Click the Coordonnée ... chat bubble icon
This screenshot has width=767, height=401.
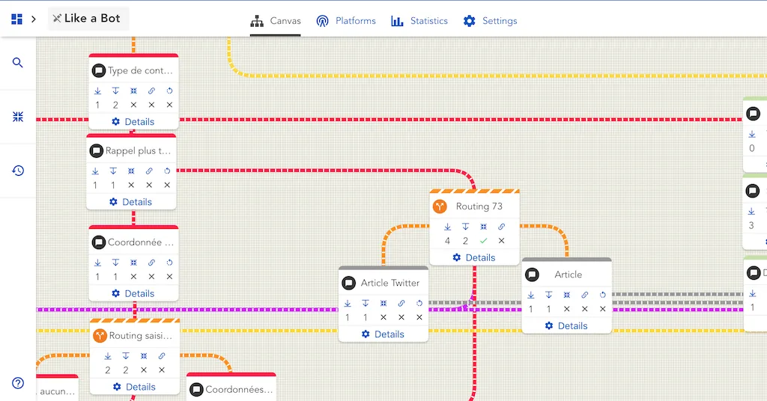[98, 242]
